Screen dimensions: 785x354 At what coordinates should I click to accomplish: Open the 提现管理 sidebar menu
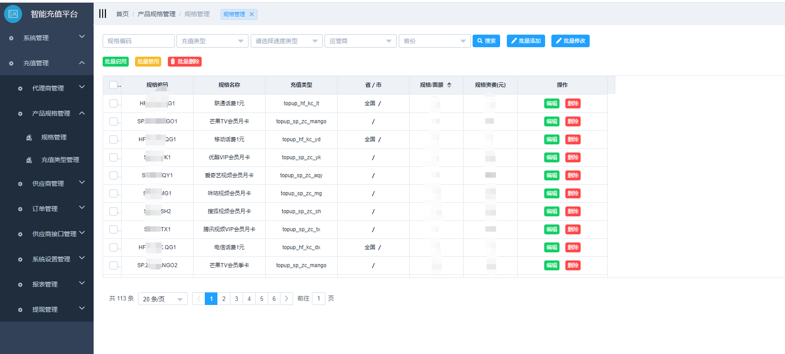click(x=47, y=310)
